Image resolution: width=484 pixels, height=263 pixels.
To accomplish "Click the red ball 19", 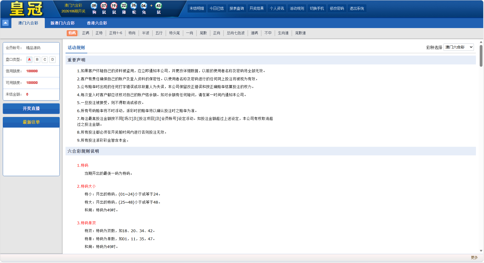I will (114, 6).
